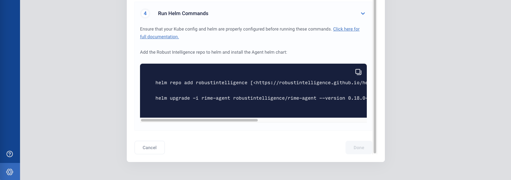Image resolution: width=511 pixels, height=180 pixels.
Task: Collapse the Run Helm Commands chevron
Action: [x=363, y=14]
